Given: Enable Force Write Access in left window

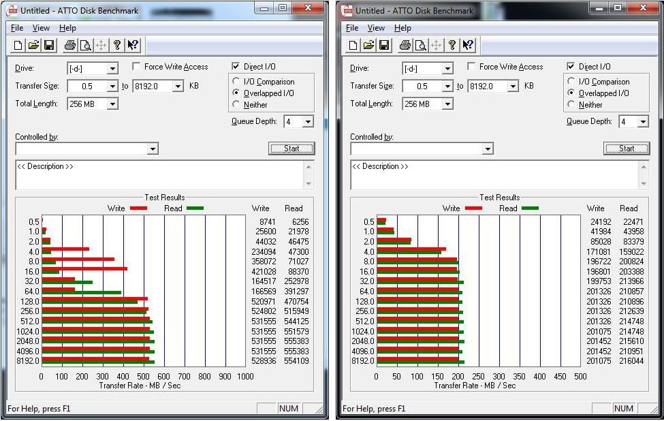Looking at the screenshot, I should (136, 67).
